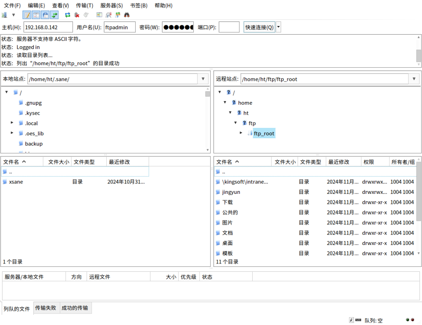Switch to the 成功的传输 tab
This screenshot has width=422, height=325.
[x=75, y=308]
